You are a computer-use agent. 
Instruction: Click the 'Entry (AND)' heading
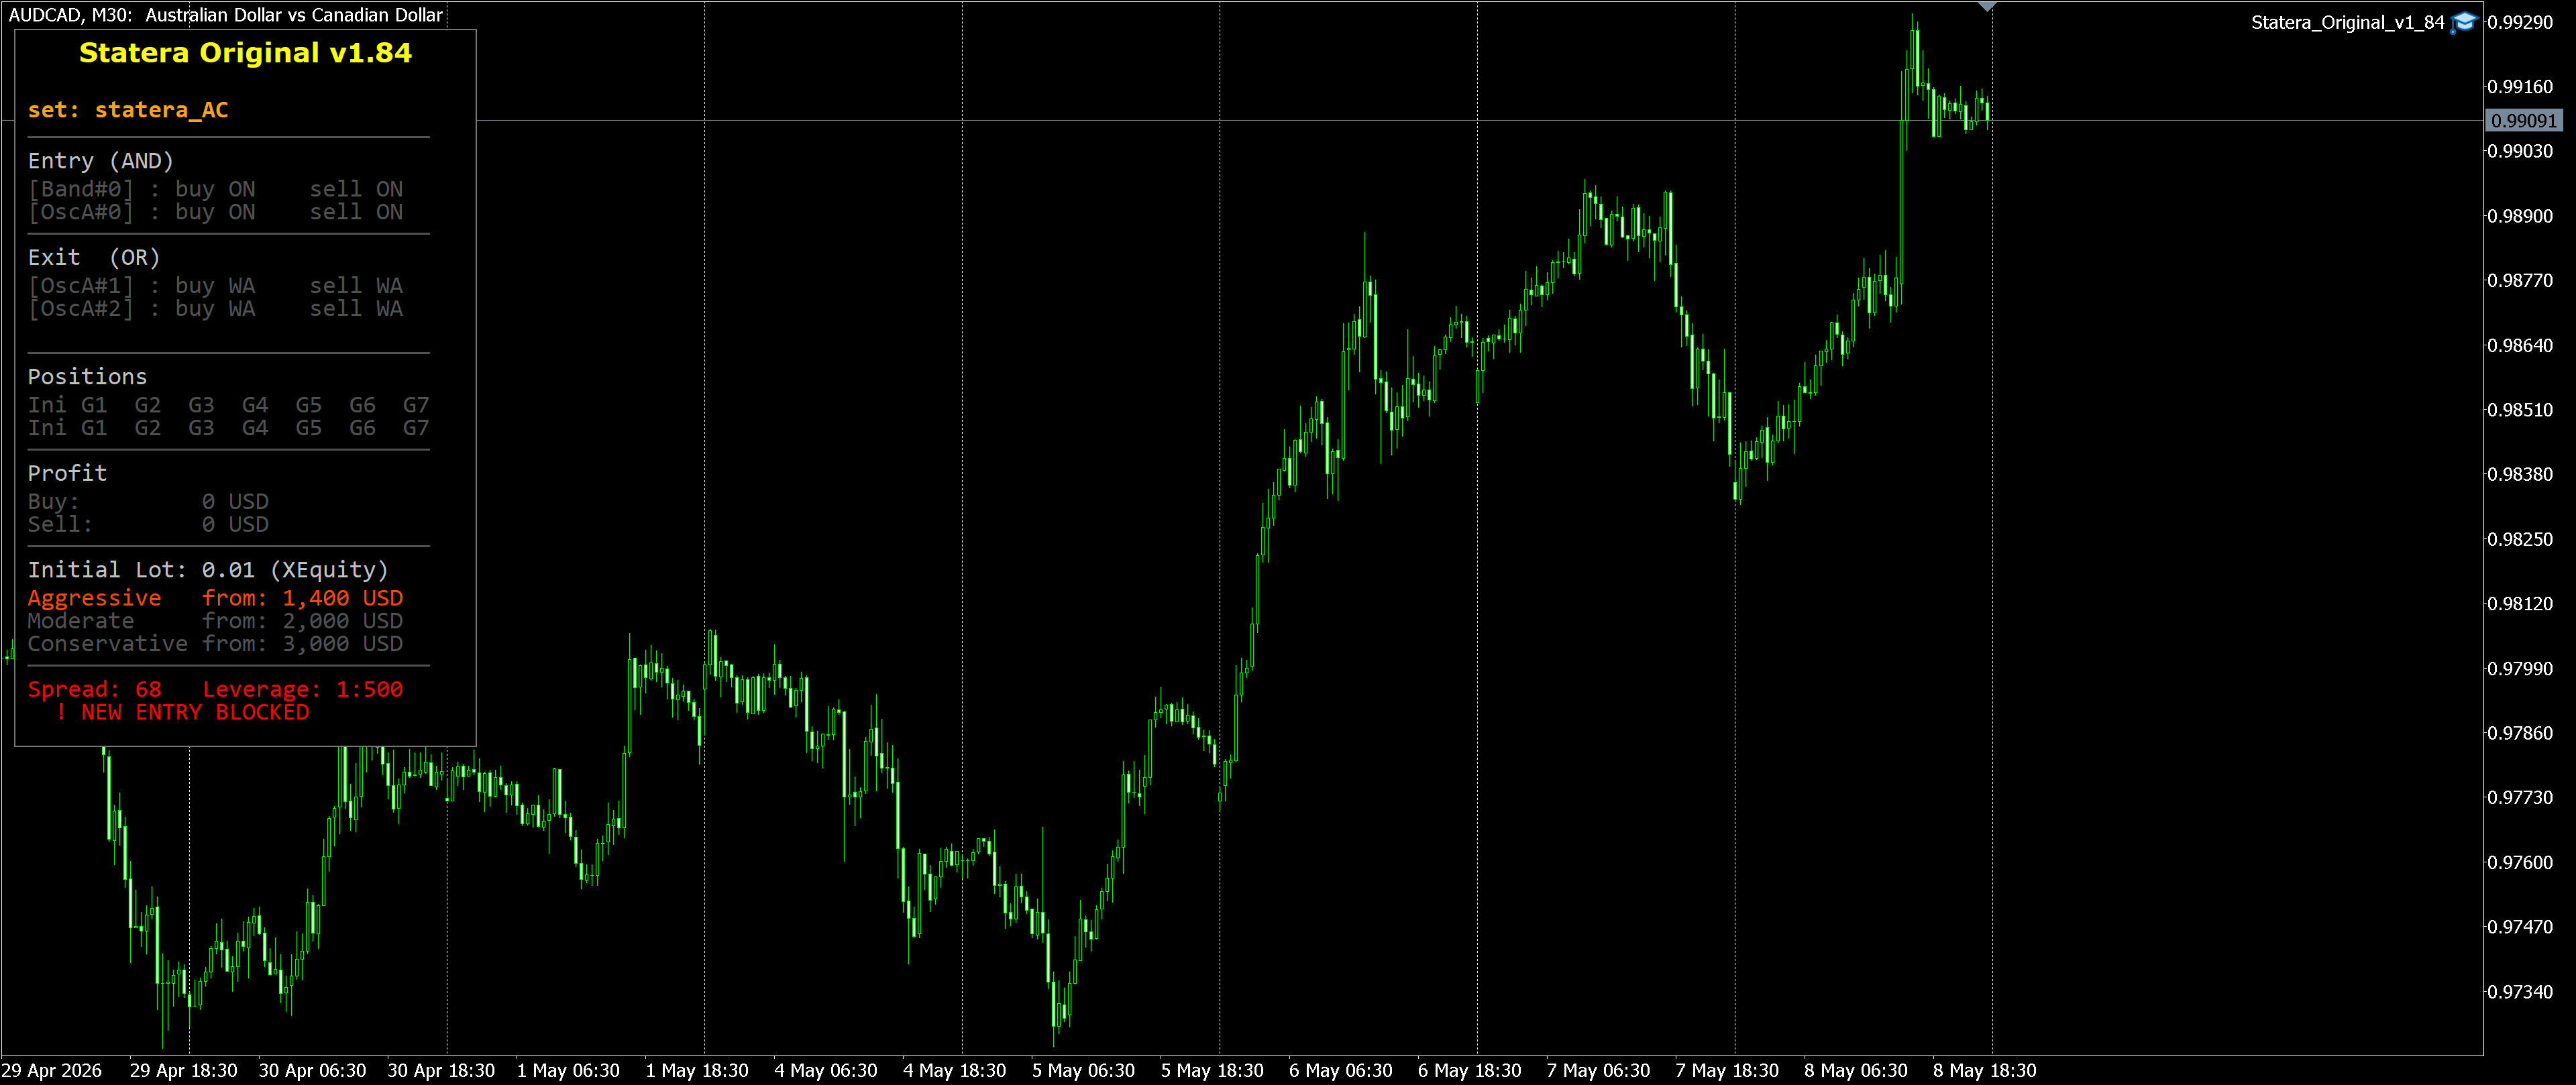(100, 161)
